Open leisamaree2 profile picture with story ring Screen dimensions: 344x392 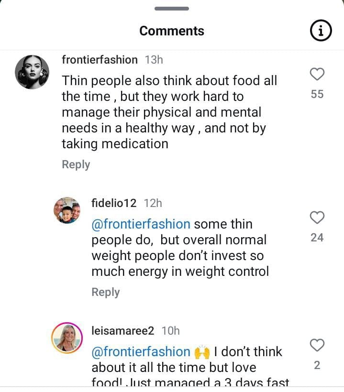point(67,338)
